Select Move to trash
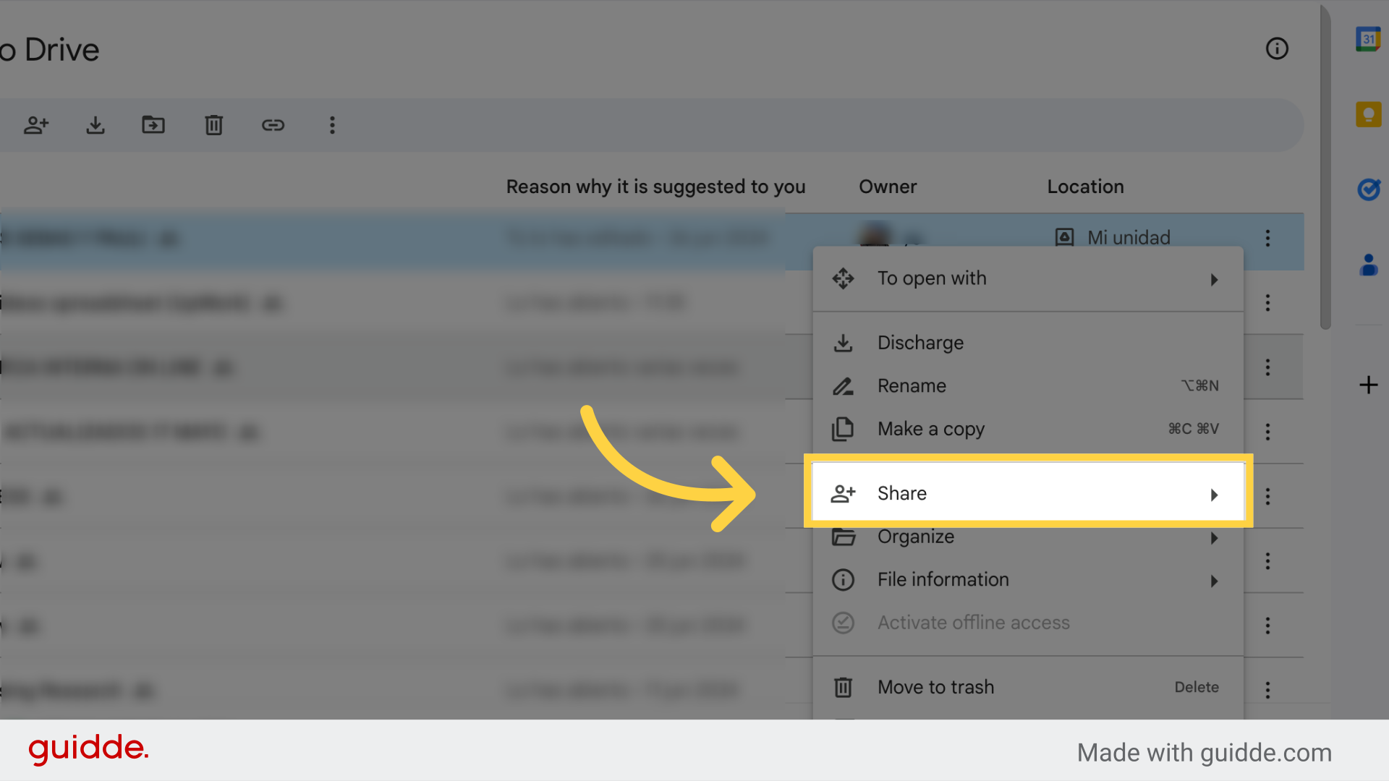The image size is (1389, 781). [x=1028, y=688]
